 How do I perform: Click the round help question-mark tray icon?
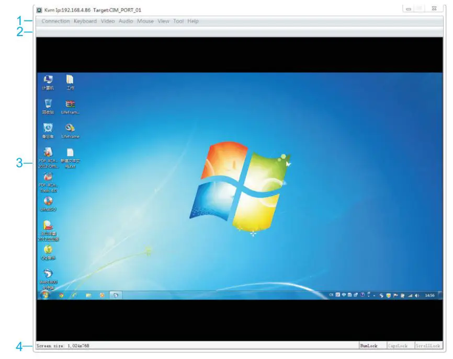(x=363, y=295)
